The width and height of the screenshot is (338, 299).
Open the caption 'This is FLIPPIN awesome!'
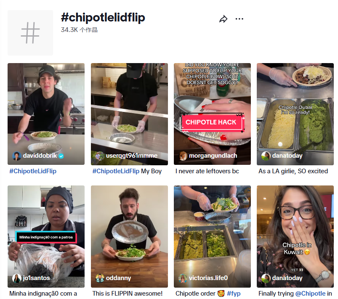pyautogui.click(x=128, y=294)
